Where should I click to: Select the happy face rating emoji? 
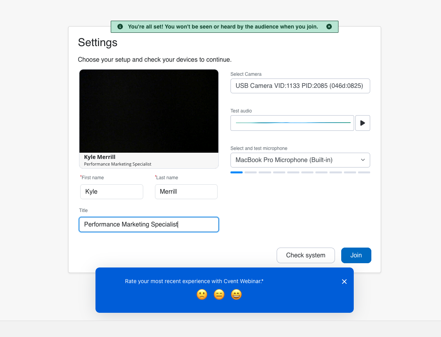[x=236, y=295]
